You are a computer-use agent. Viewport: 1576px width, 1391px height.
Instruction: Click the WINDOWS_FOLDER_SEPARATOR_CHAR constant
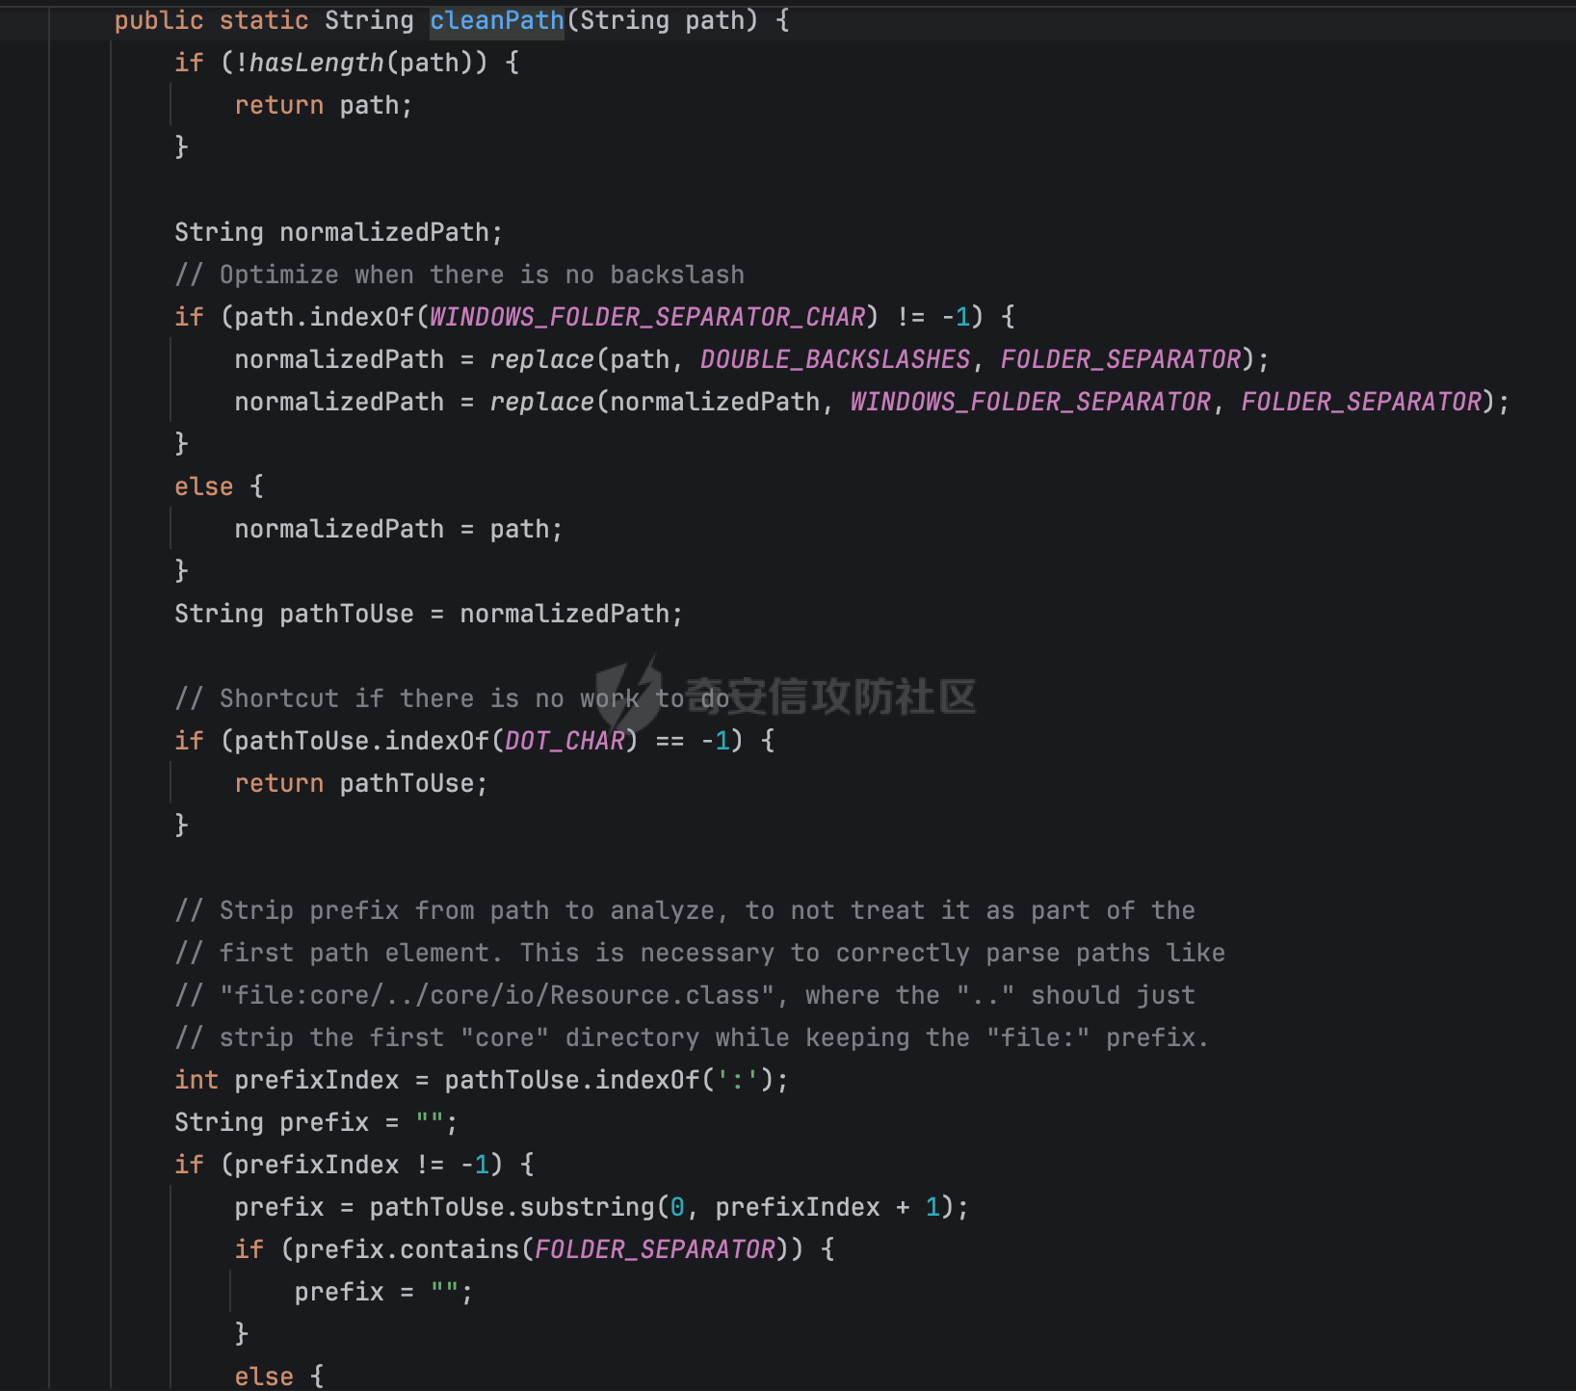(x=646, y=317)
